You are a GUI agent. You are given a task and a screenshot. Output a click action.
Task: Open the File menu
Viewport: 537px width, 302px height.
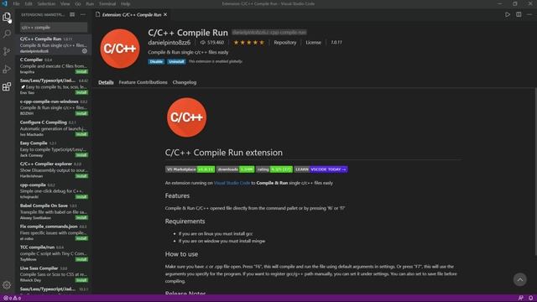click(x=16, y=3)
